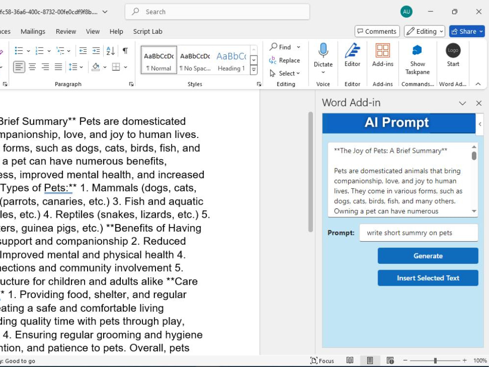This screenshot has height=367, width=489.
Task: Switch to Print Layout view
Action: (x=370, y=361)
